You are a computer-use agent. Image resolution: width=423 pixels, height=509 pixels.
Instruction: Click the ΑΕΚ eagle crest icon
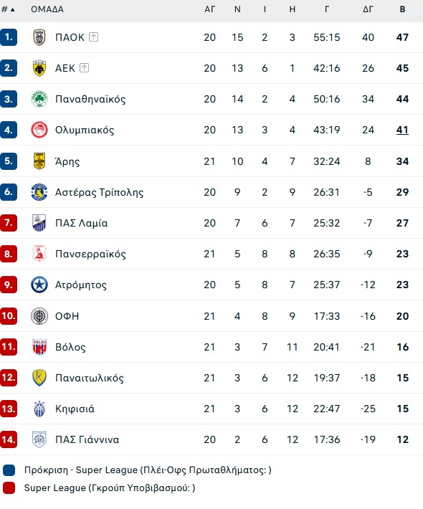tap(39, 68)
